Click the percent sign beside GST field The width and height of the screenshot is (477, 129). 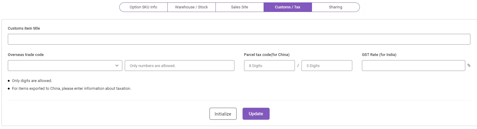pyautogui.click(x=469, y=65)
